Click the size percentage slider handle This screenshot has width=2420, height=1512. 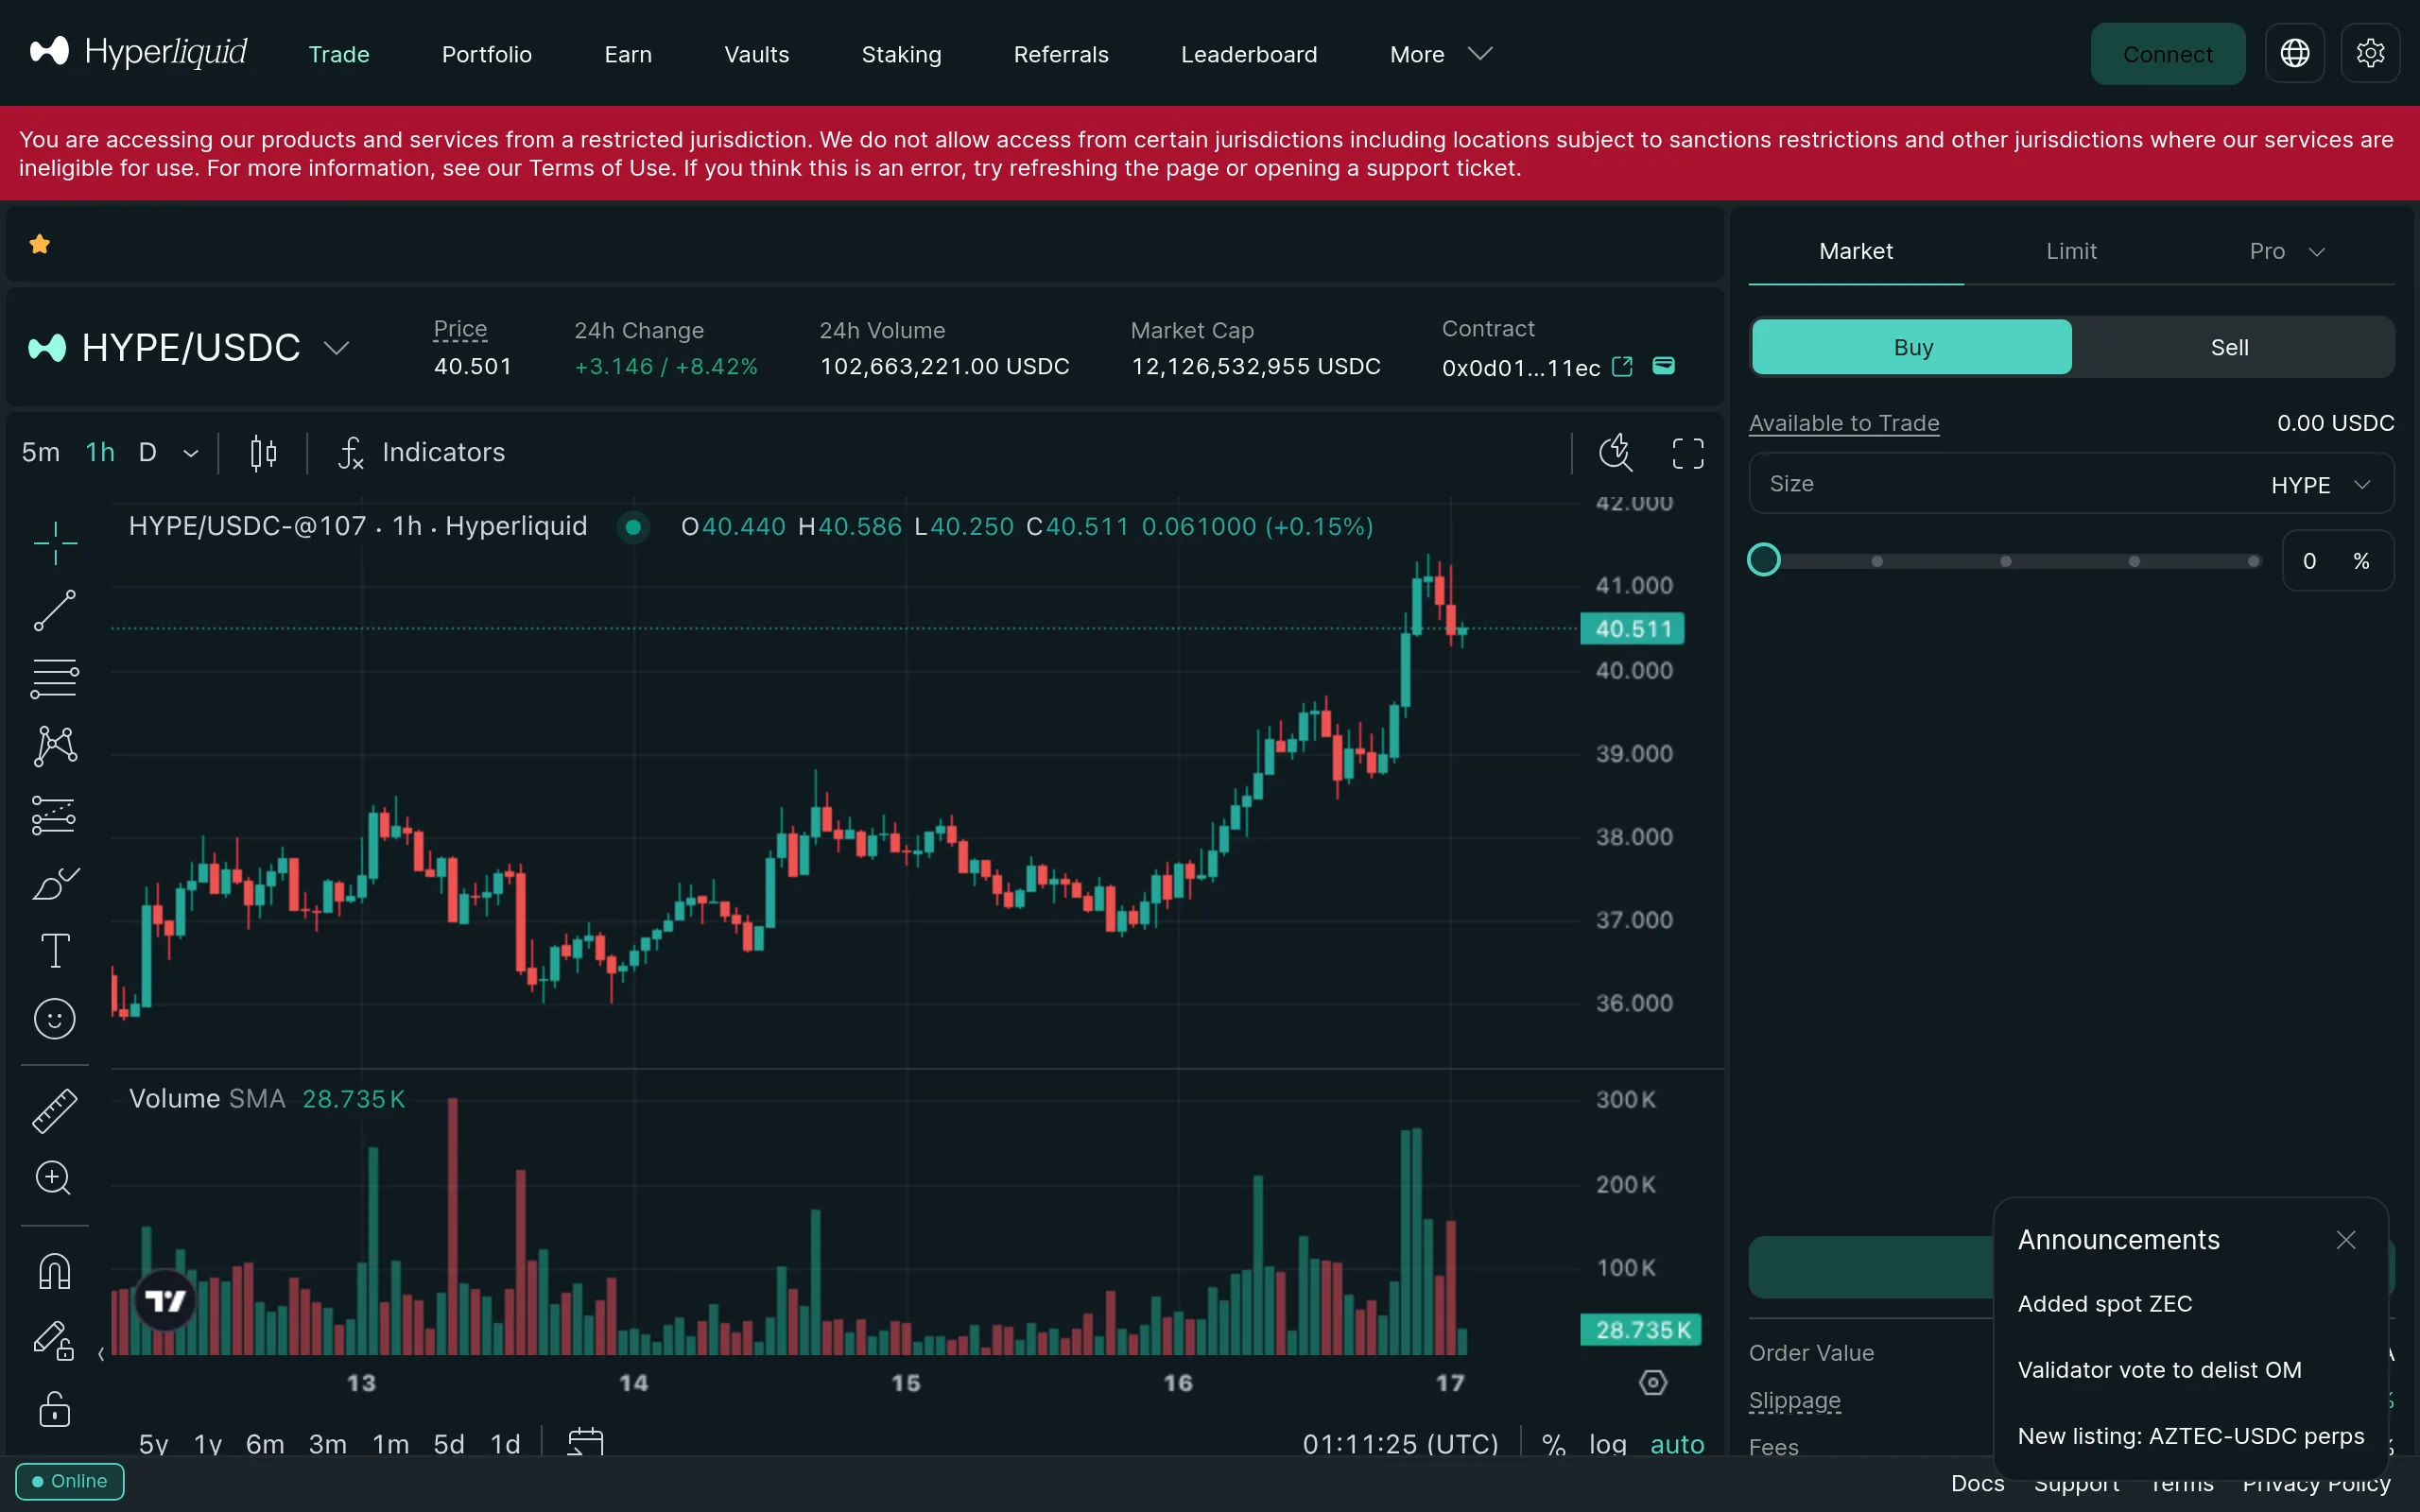pyautogui.click(x=1764, y=560)
